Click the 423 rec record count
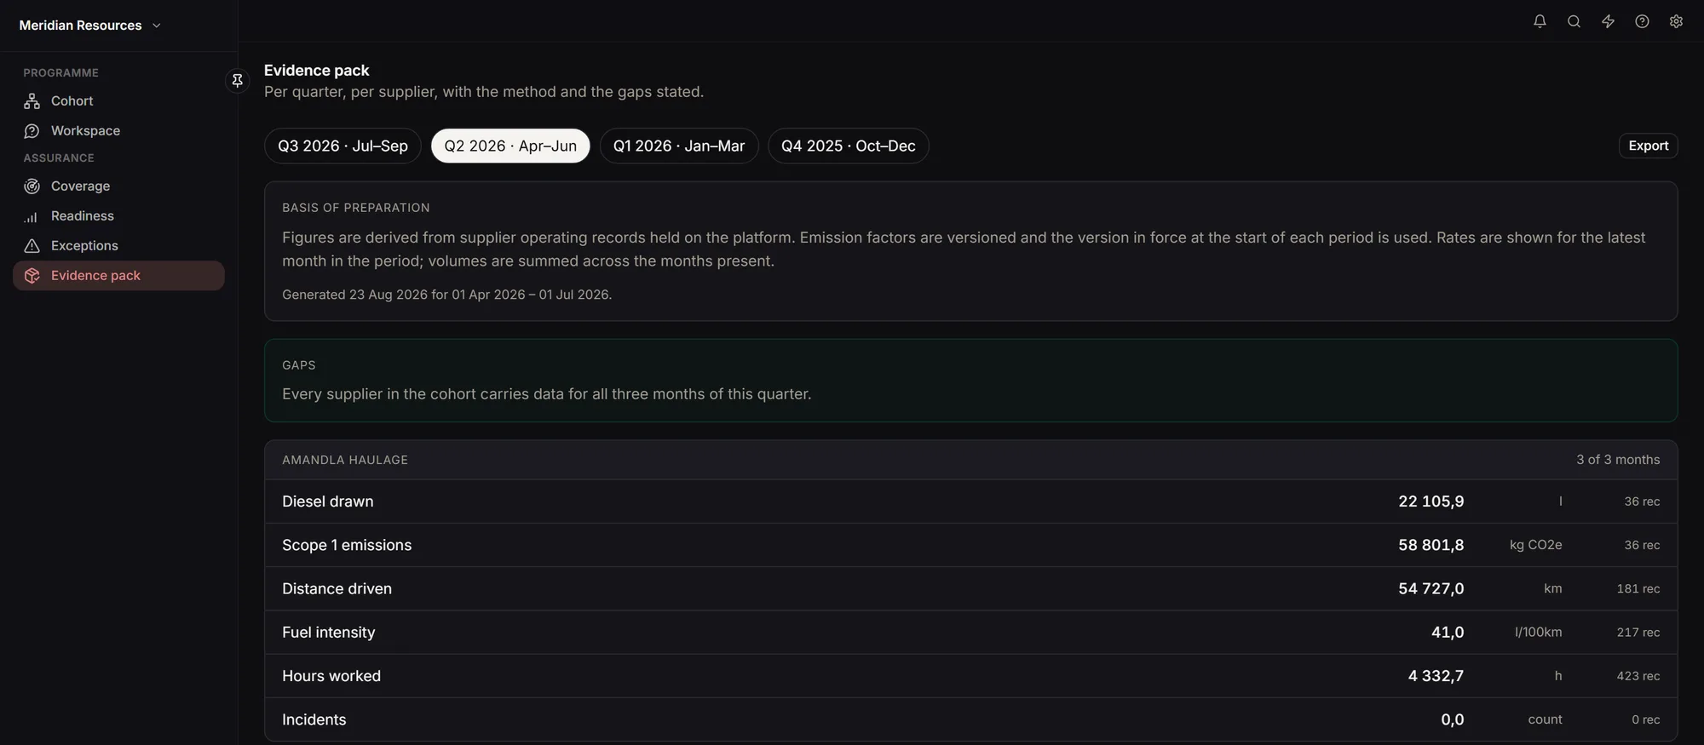Image resolution: width=1704 pixels, height=745 pixels. [1638, 676]
